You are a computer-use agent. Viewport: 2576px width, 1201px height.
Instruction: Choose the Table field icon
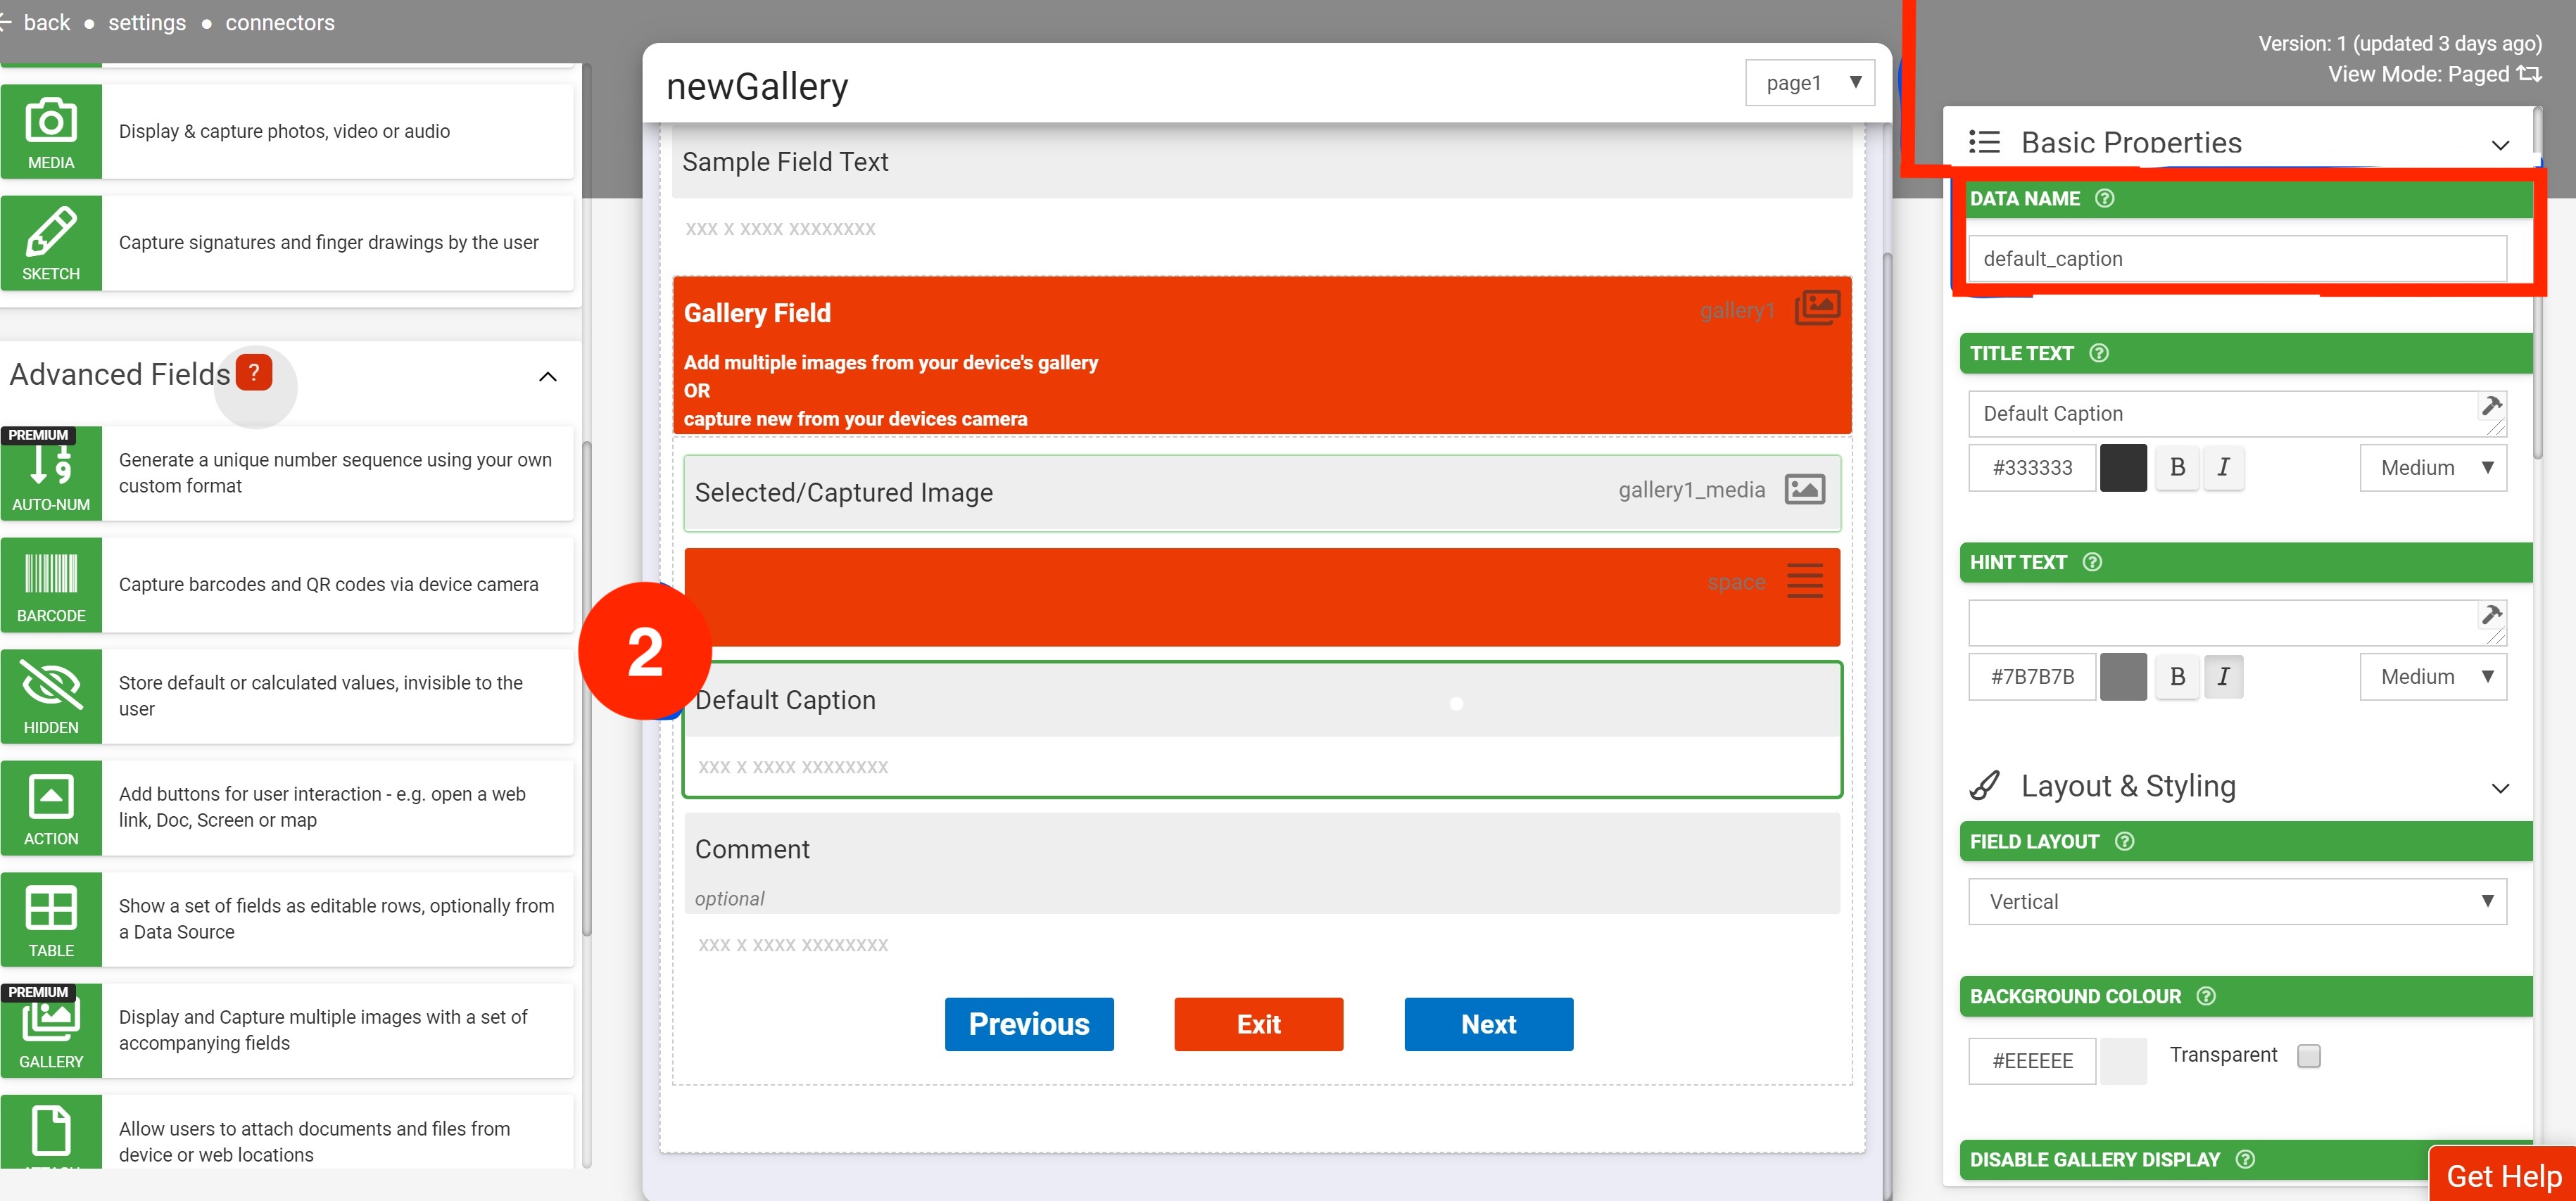pos(51,919)
